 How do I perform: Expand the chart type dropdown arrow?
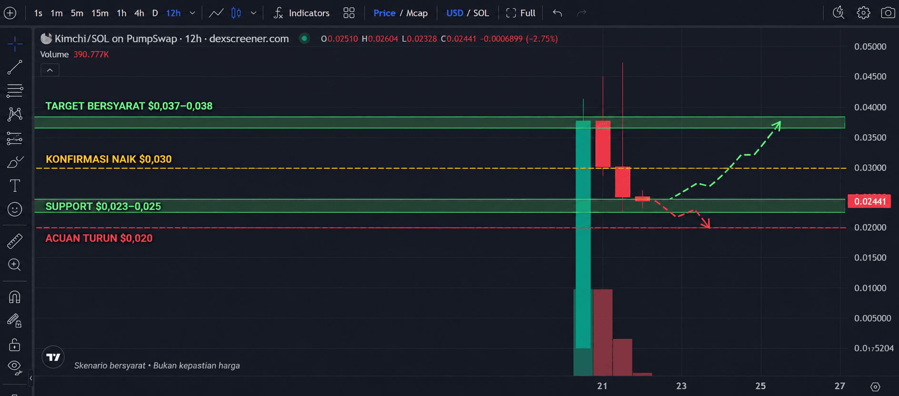click(x=254, y=13)
